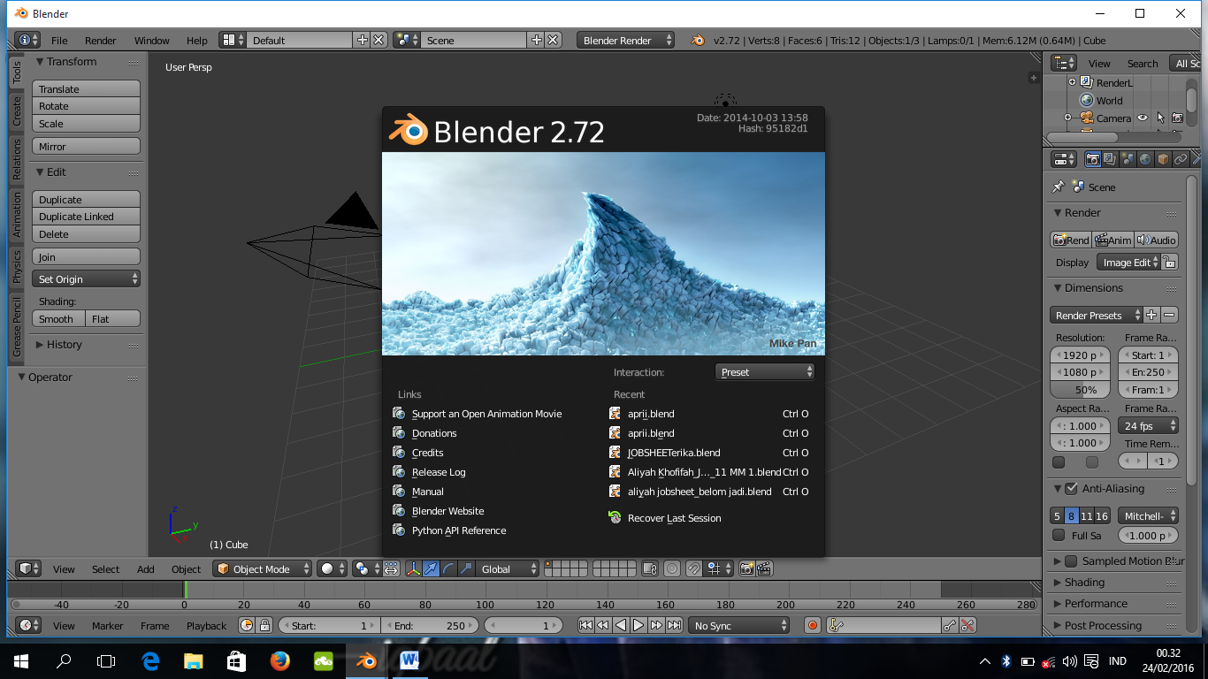Toggle Camera renderability icon in outliner
Viewport: 1208px width, 679px height.
(x=1177, y=118)
